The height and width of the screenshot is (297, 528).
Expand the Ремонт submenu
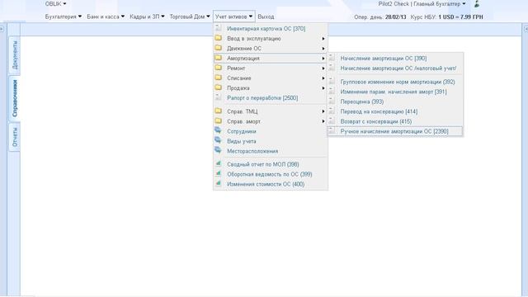click(x=271, y=68)
